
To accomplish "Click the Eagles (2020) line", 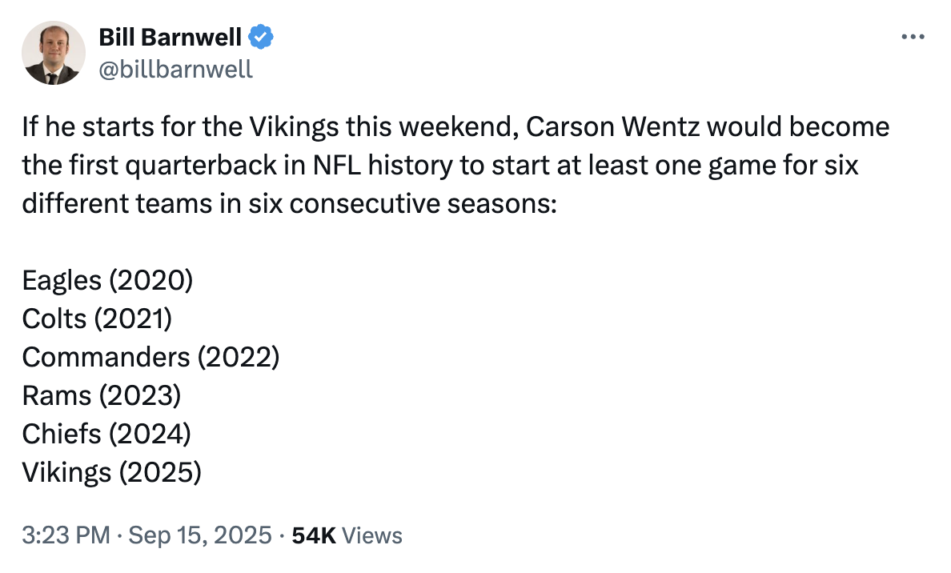I will [x=107, y=281].
